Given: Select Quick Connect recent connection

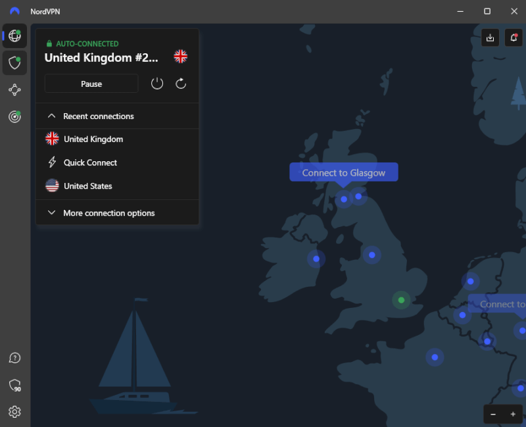Looking at the screenshot, I should pos(117,163).
